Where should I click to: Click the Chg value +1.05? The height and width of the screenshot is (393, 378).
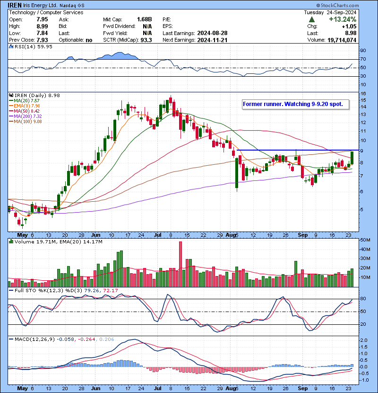[x=349, y=27]
